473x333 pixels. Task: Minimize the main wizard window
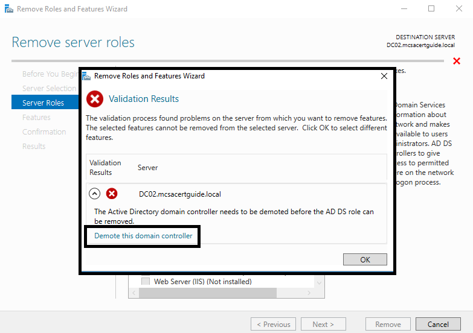pos(404,8)
